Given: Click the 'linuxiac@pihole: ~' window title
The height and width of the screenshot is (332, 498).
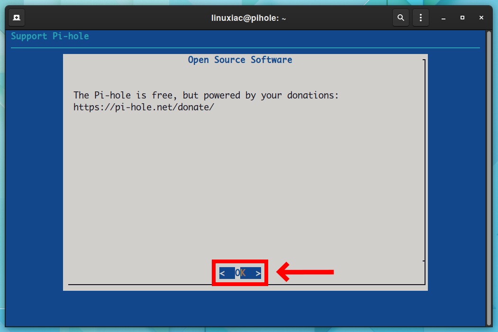Looking at the screenshot, I should coord(249,18).
